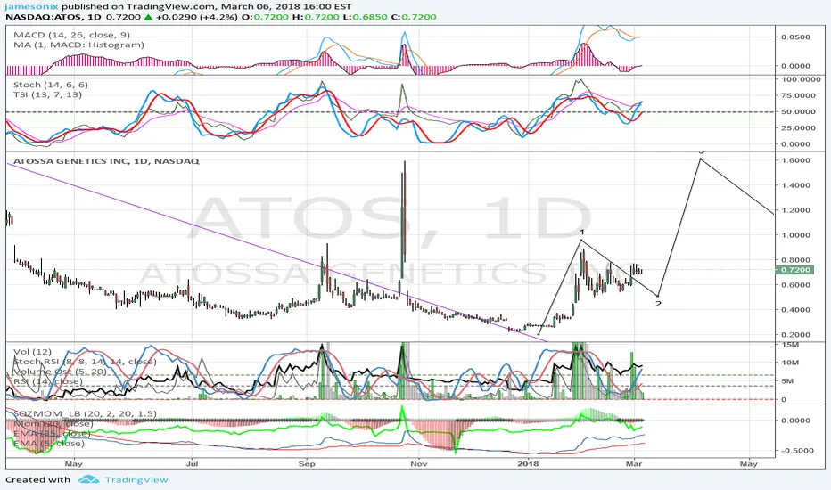Click the 0.6000 price axis label

tap(795, 285)
